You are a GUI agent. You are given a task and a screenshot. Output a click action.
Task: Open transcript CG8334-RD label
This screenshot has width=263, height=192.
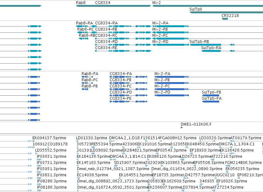[107, 42]
